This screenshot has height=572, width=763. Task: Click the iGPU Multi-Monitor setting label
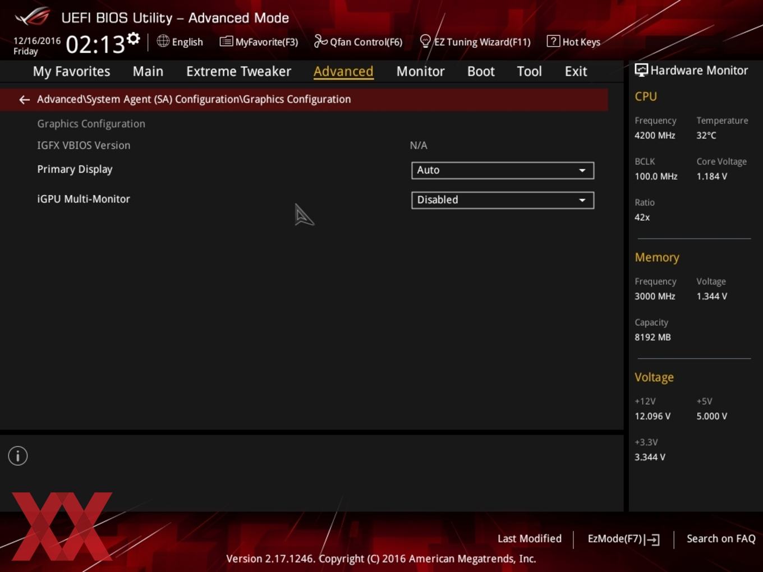click(83, 199)
